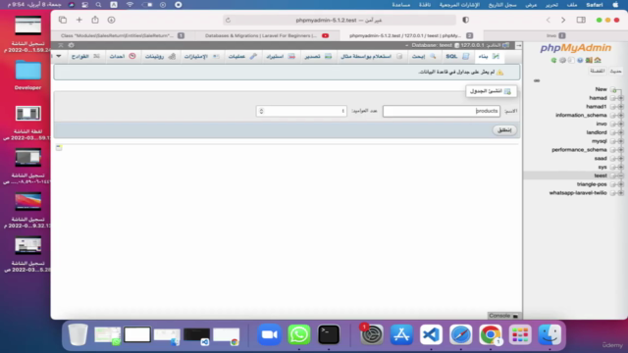
Task: Launch Zoom from the dock
Action: tap(269, 334)
